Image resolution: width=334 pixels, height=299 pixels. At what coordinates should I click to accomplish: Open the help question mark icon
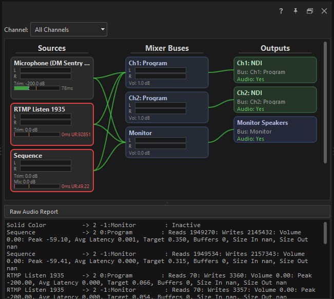pyautogui.click(x=281, y=11)
